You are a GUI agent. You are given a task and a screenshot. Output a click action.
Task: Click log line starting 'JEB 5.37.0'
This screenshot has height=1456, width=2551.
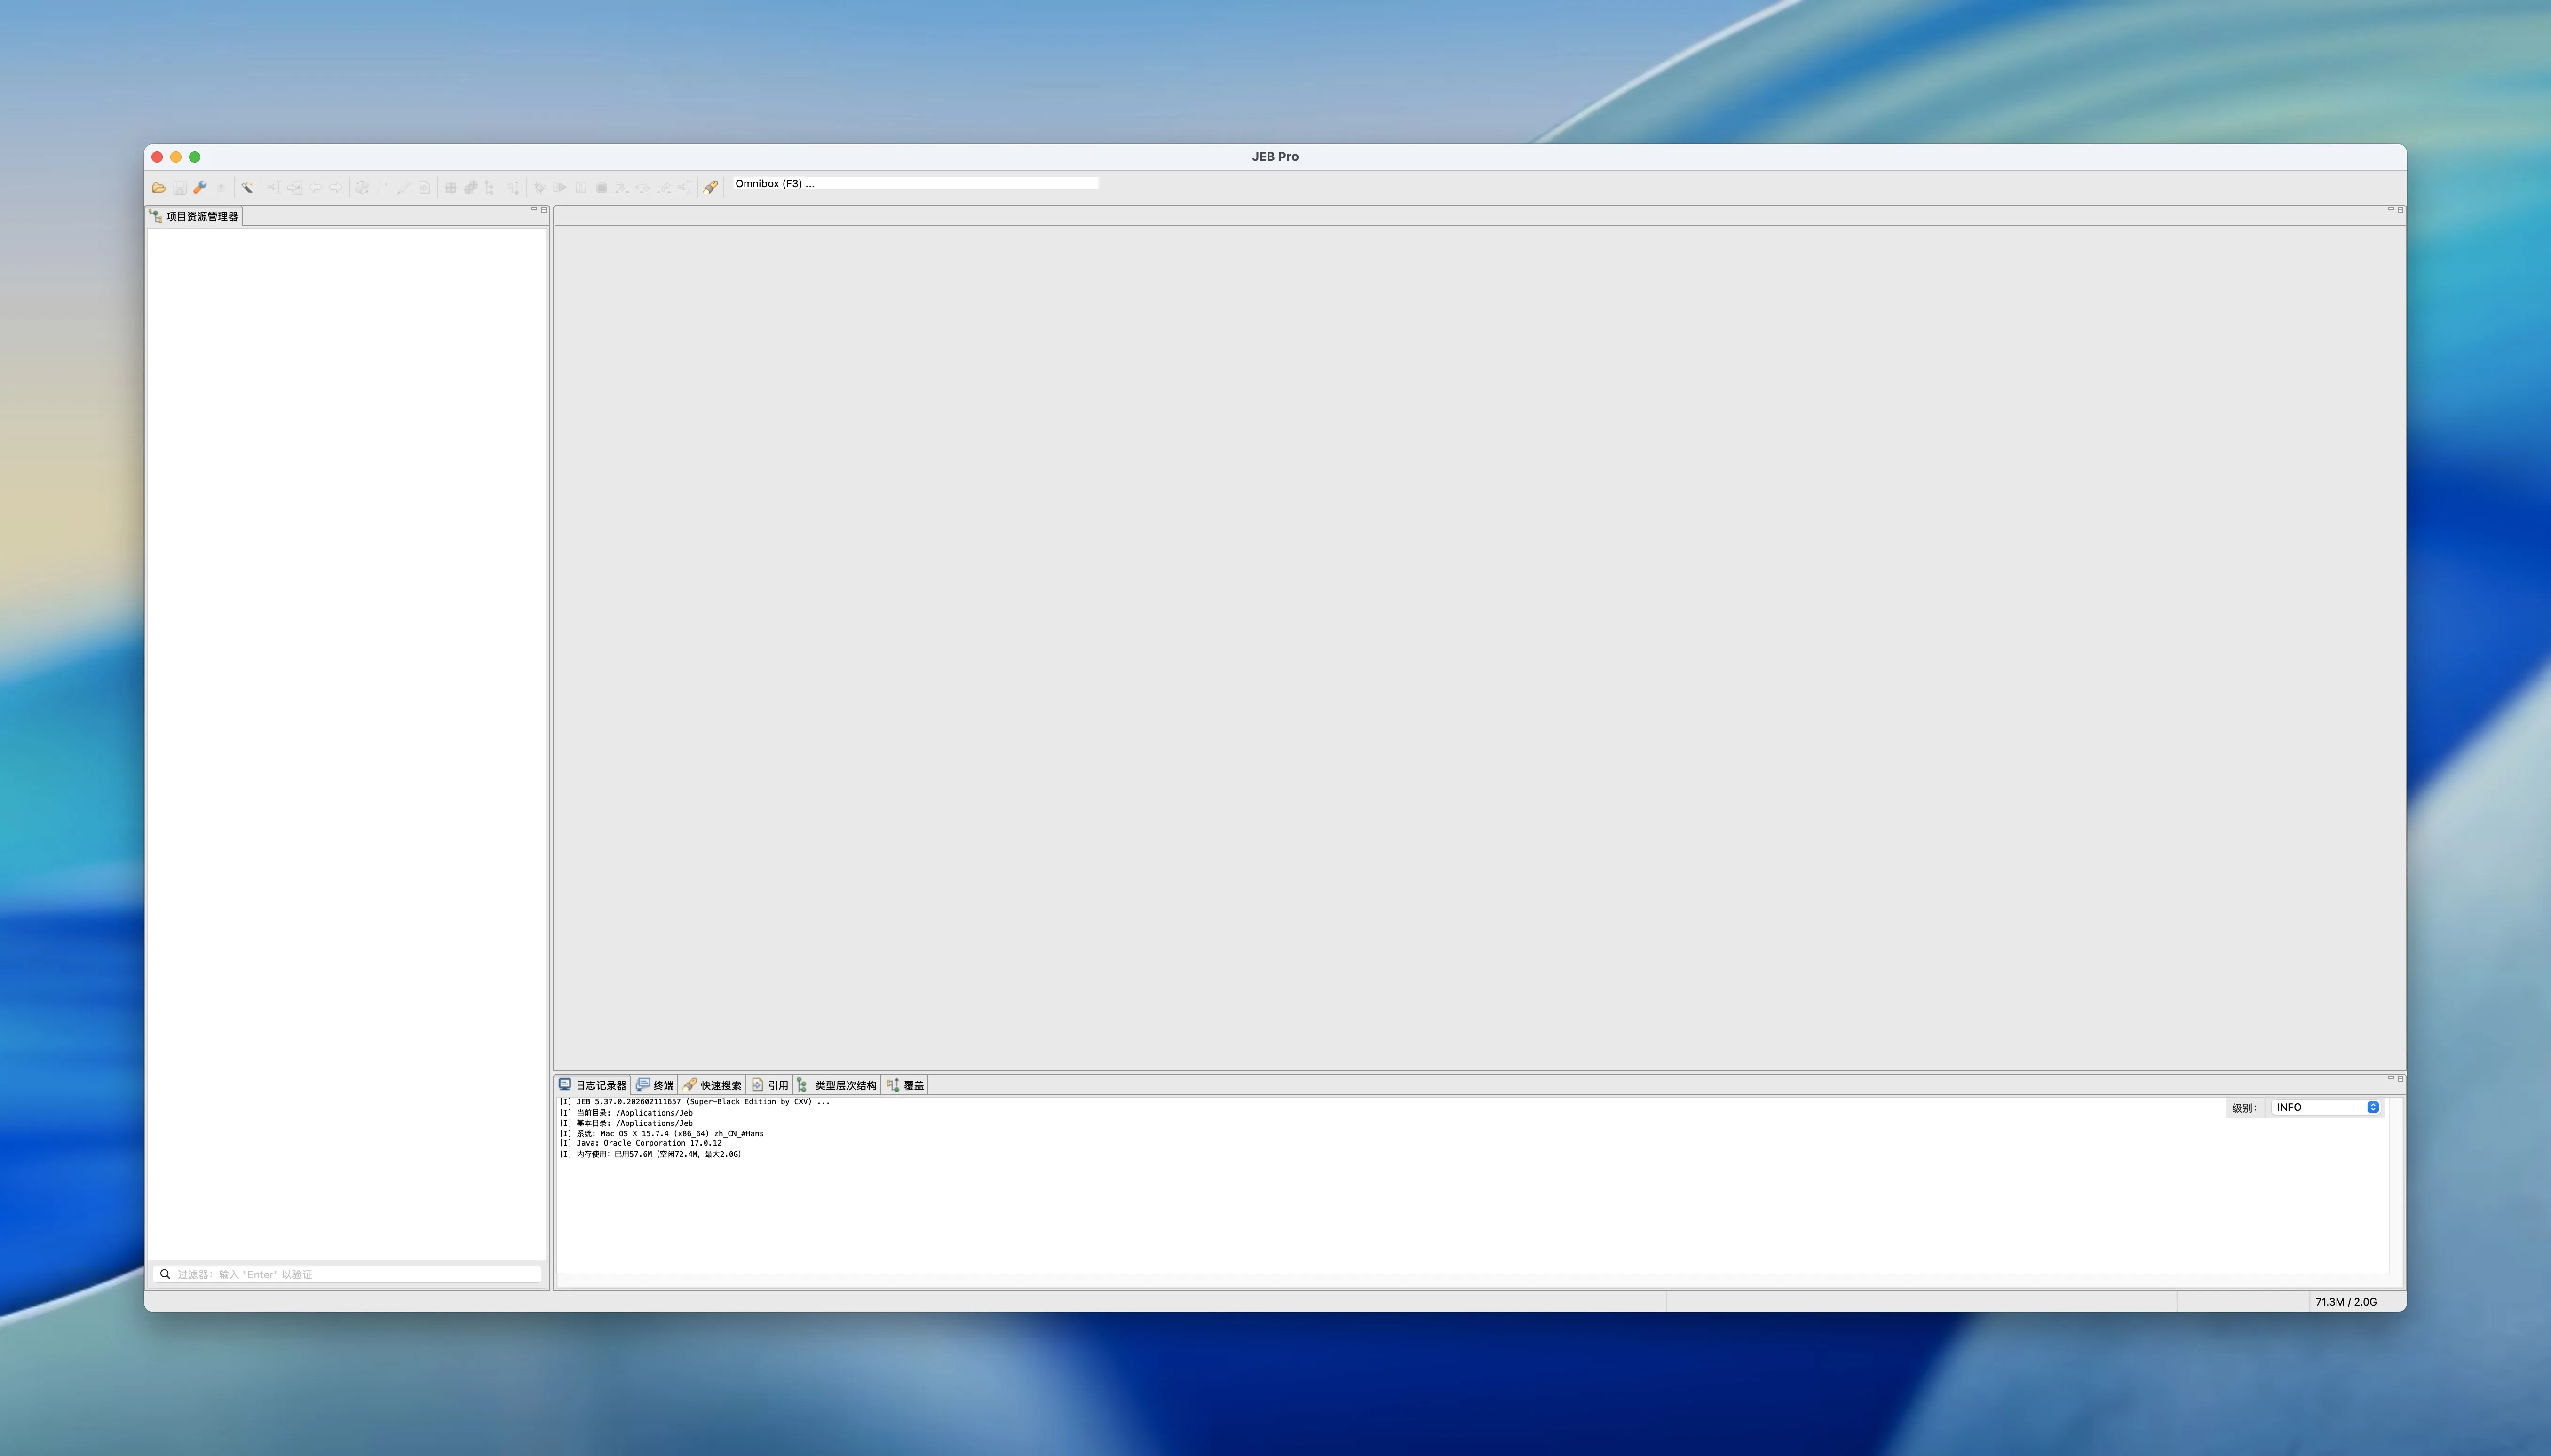tap(695, 1102)
